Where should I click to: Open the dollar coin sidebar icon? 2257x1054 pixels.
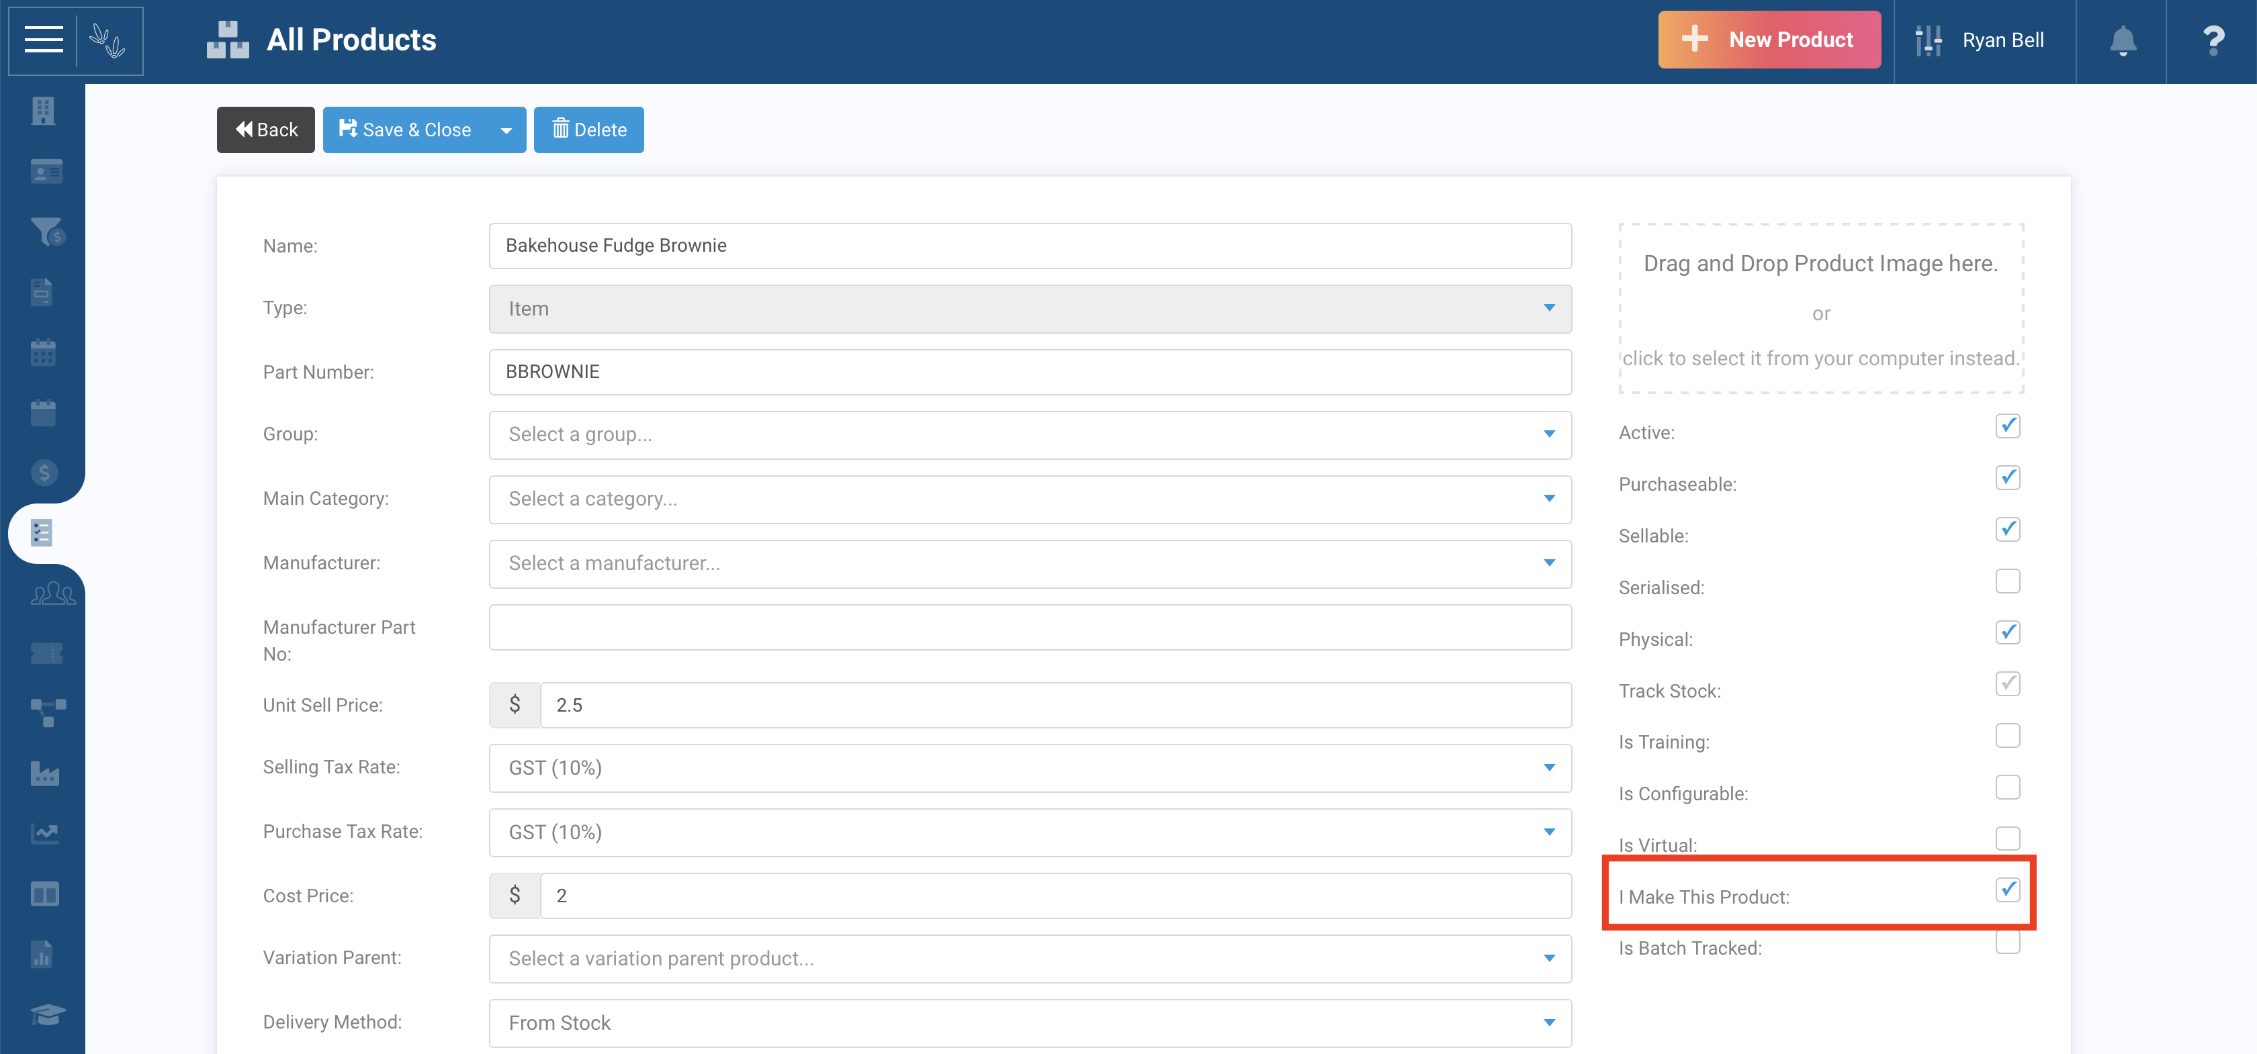point(44,473)
